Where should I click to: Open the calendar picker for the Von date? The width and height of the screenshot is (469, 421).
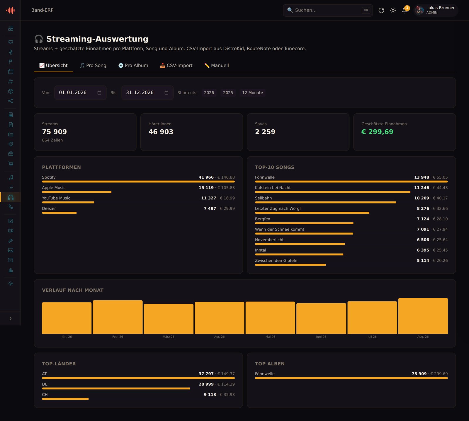[99, 93]
